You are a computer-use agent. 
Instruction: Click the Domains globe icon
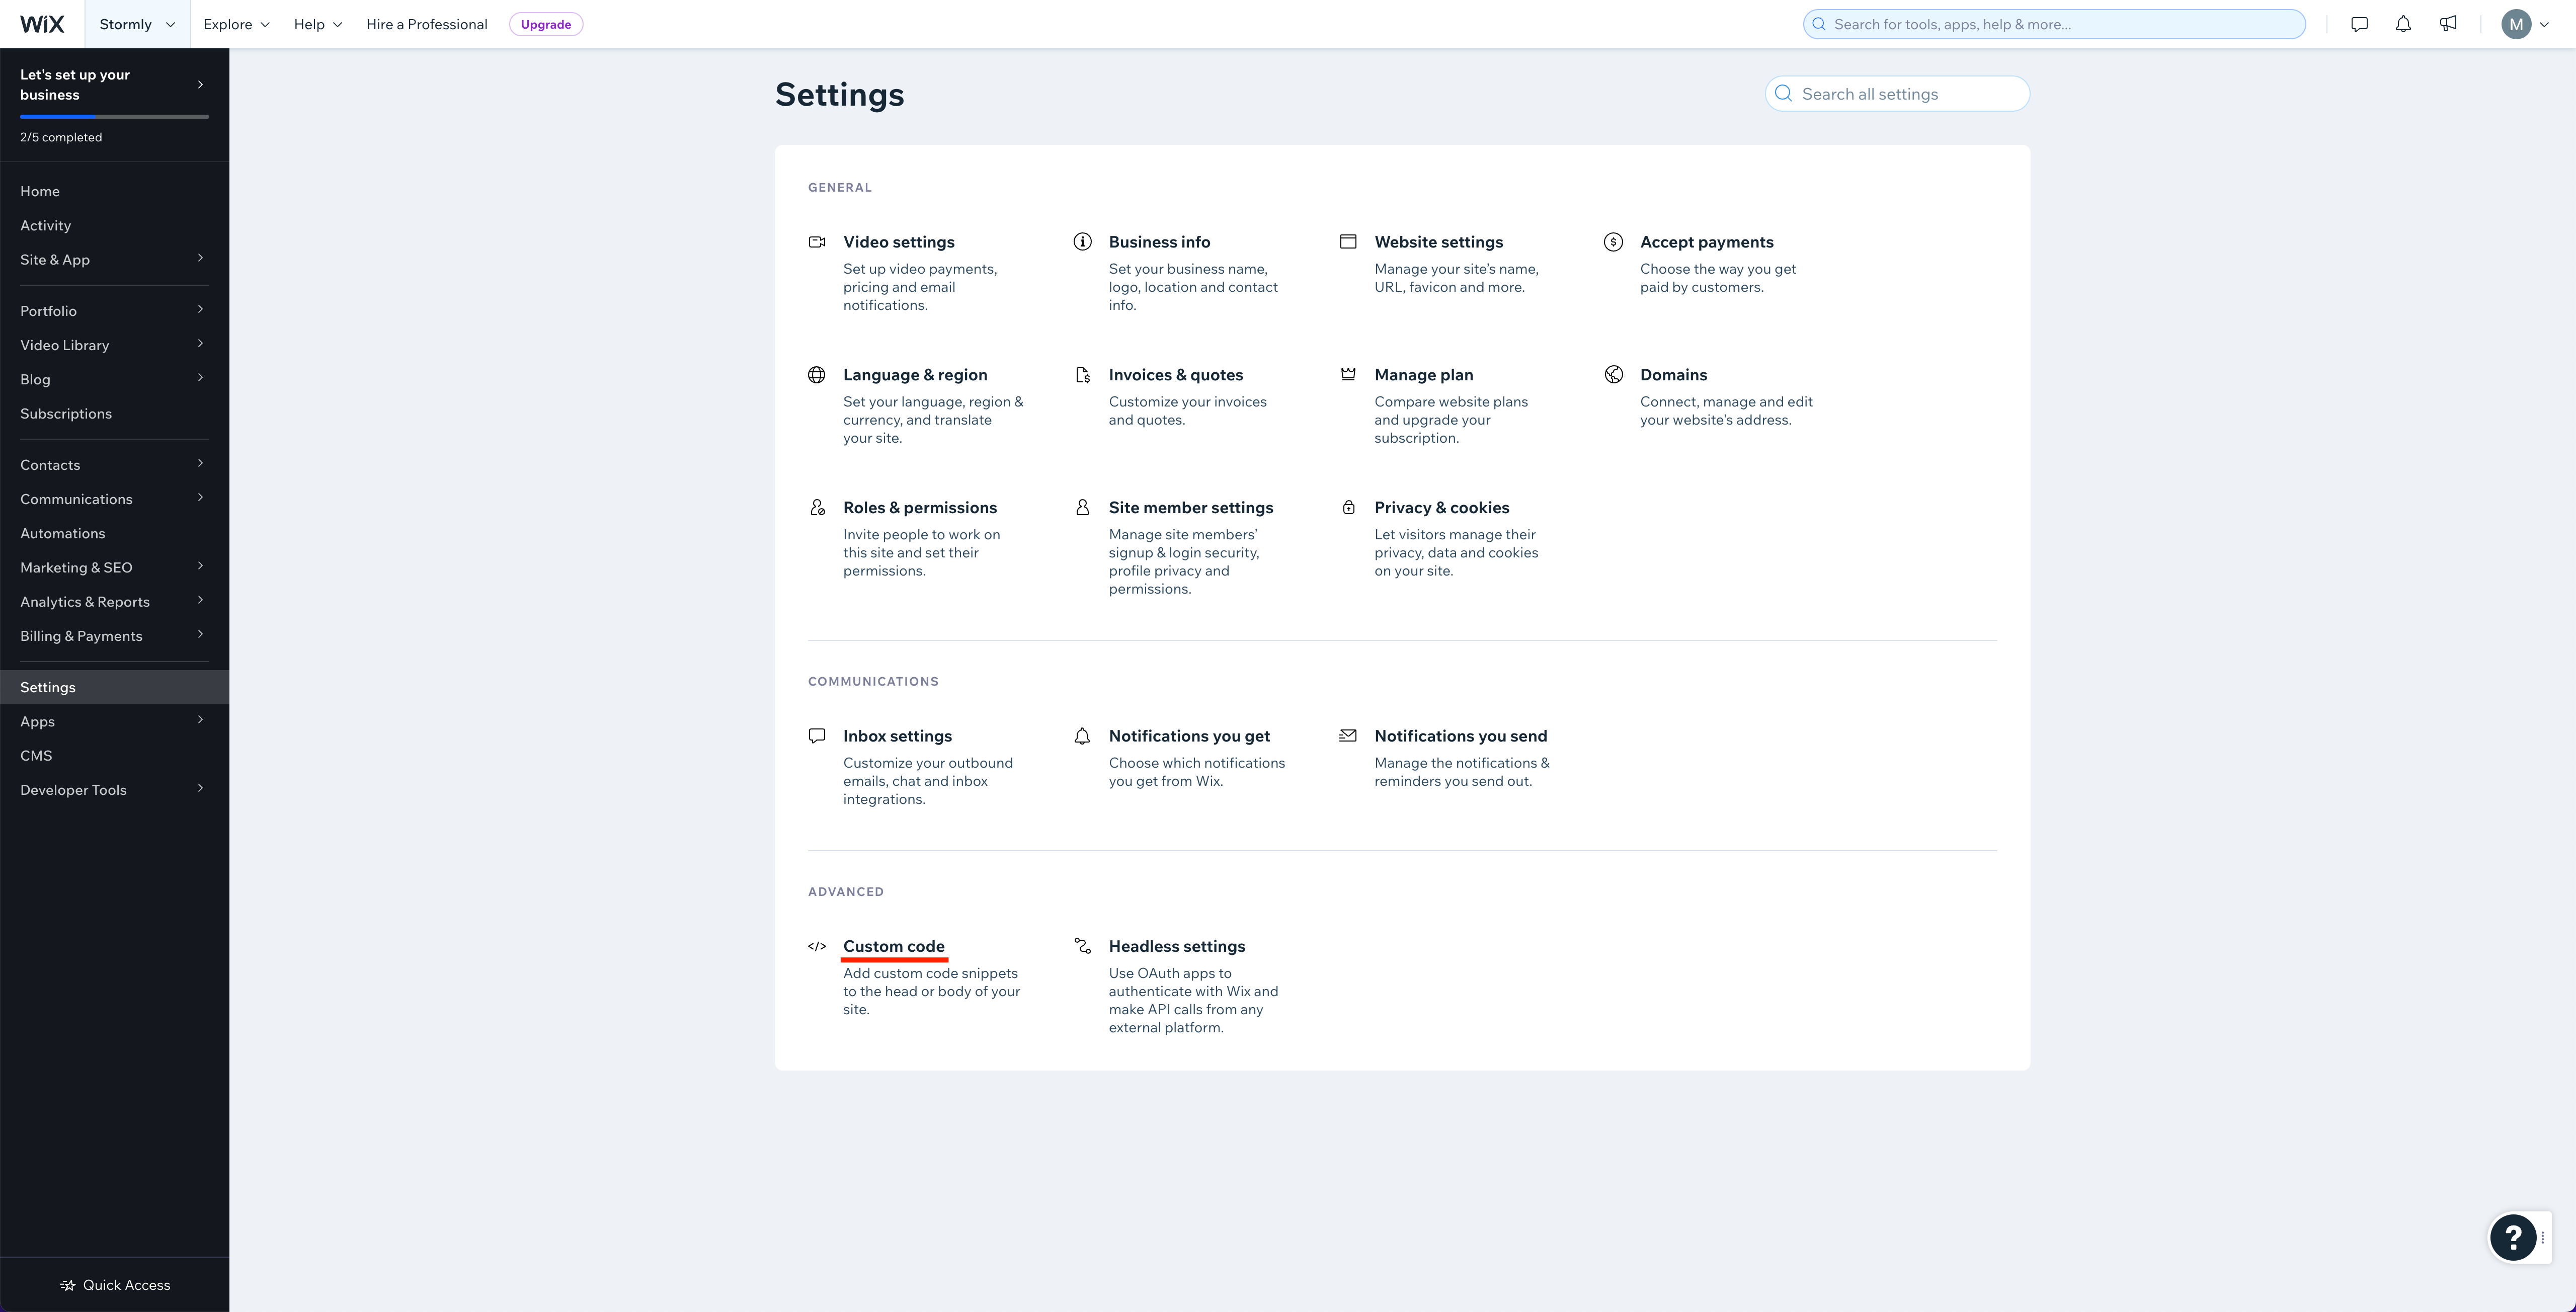1613,375
